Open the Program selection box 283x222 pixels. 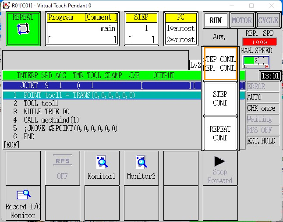coord(82,29)
